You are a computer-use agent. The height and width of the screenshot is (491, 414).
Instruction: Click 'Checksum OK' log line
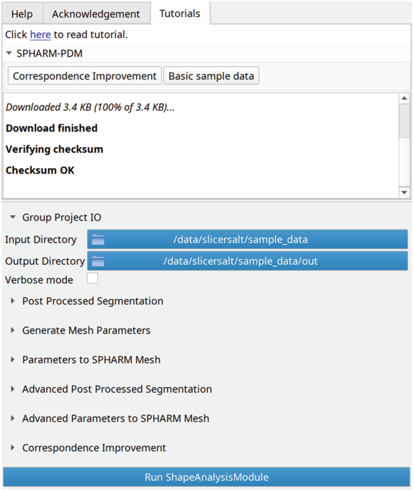pos(40,170)
